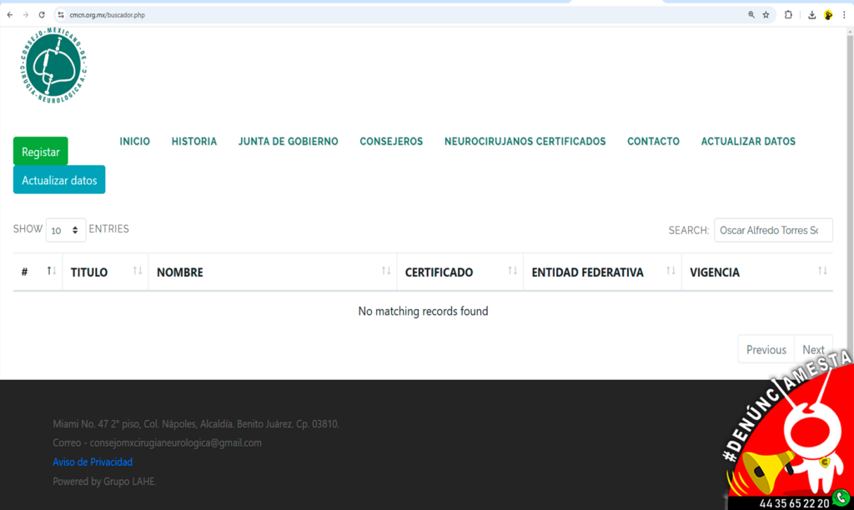
Task: Click the Search input field
Action: coord(772,230)
